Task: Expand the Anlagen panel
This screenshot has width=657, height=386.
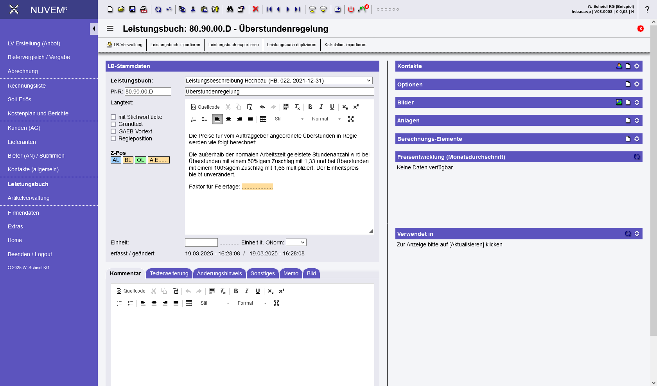Action: click(637, 120)
